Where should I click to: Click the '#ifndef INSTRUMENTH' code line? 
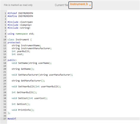coord(20,13)
